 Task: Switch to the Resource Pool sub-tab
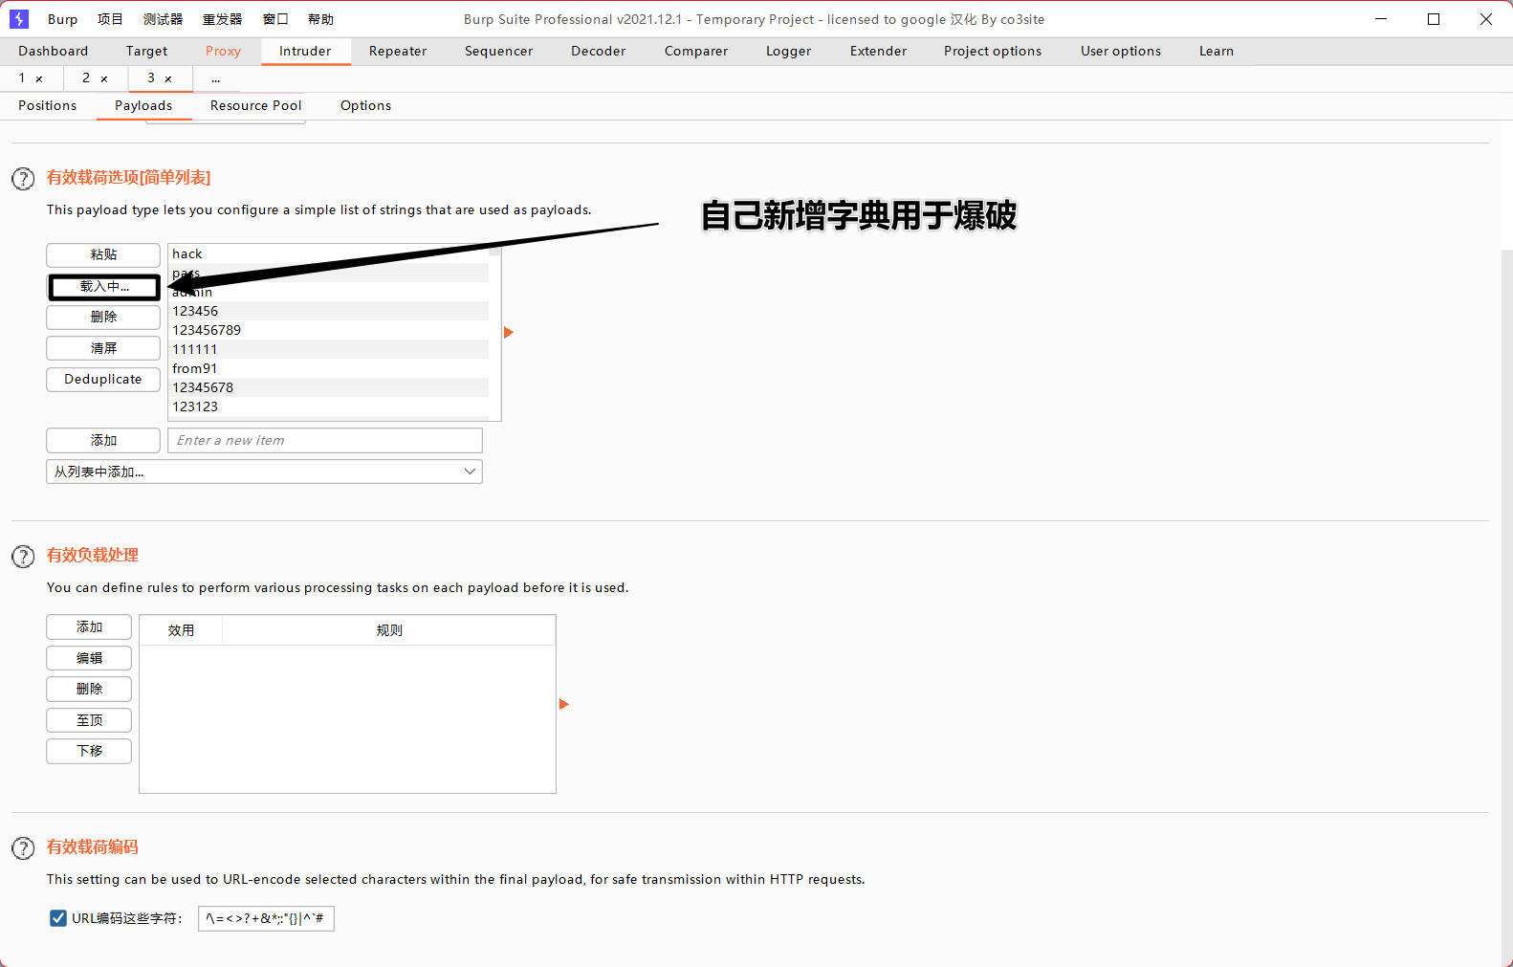pos(255,105)
